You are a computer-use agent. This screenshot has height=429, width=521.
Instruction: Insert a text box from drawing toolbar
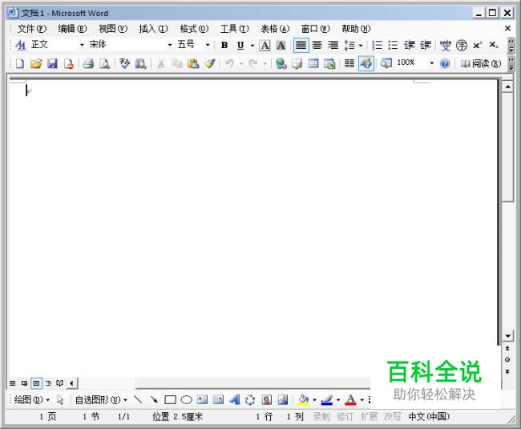click(202, 399)
